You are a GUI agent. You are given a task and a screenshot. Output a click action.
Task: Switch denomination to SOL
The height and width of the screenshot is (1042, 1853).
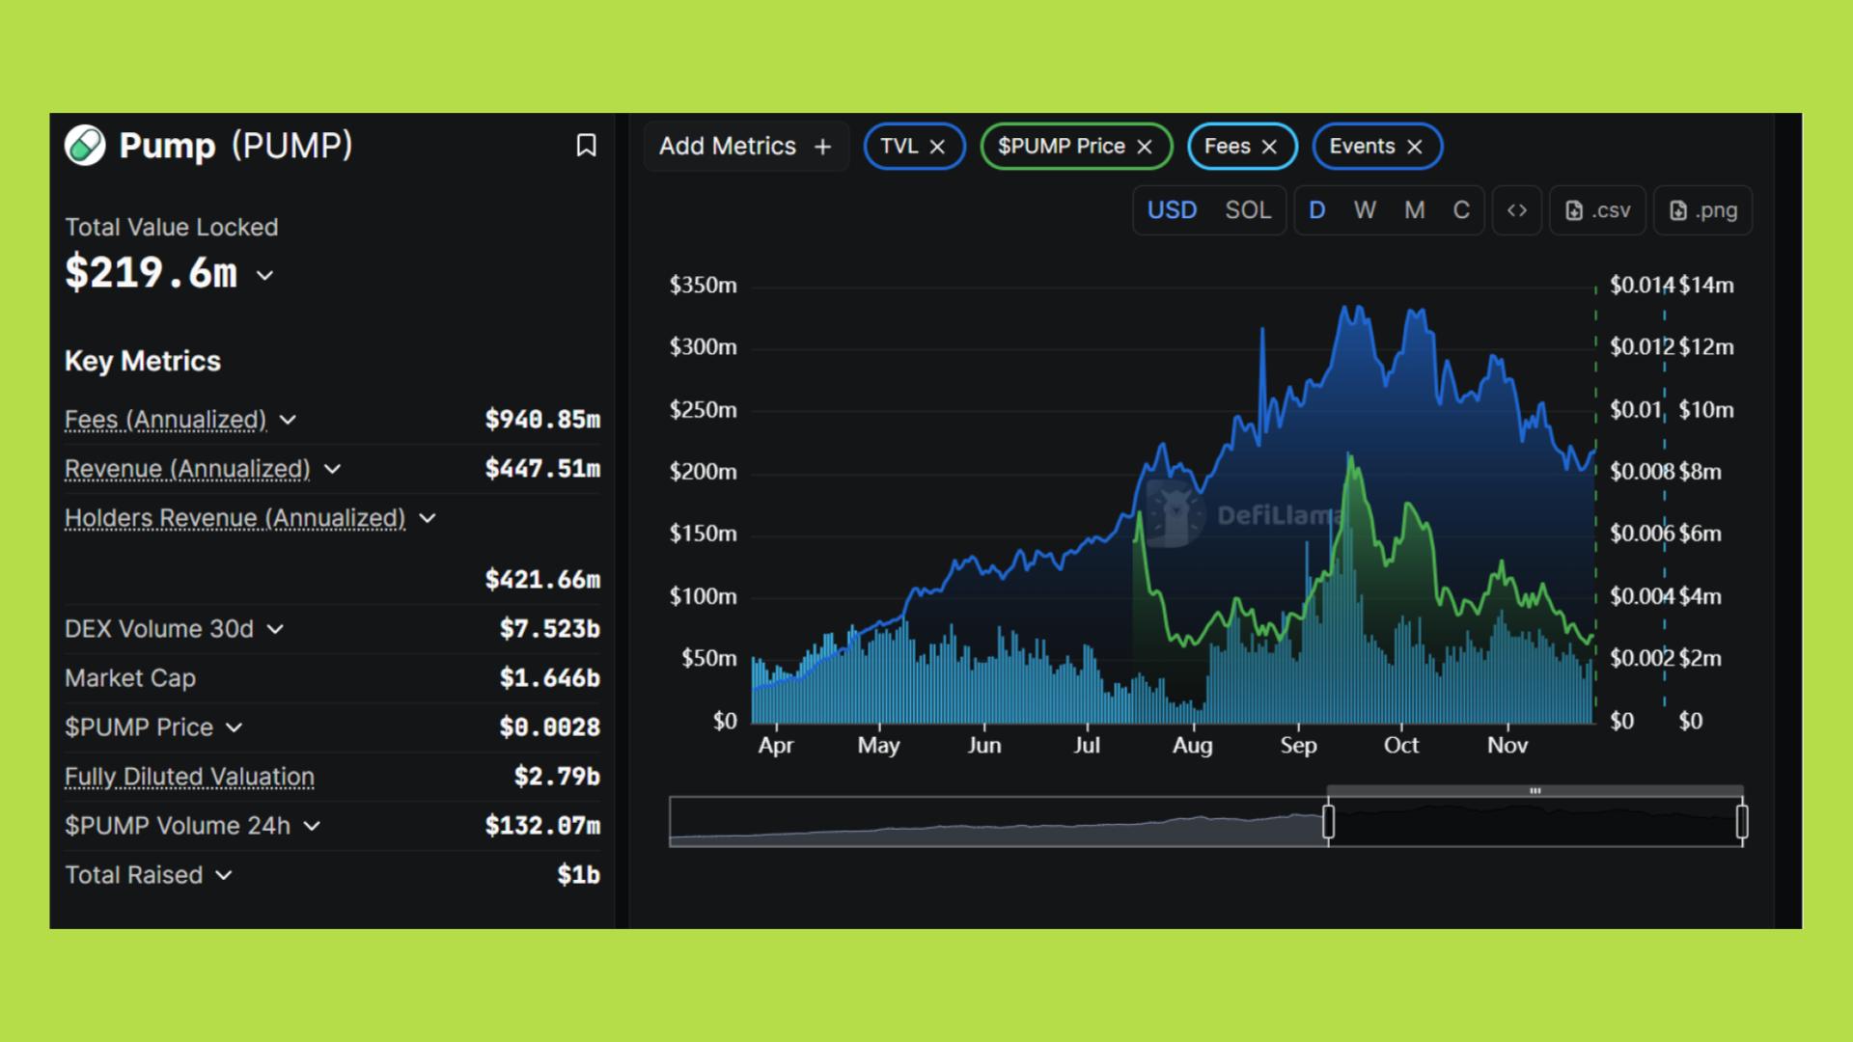coord(1247,210)
